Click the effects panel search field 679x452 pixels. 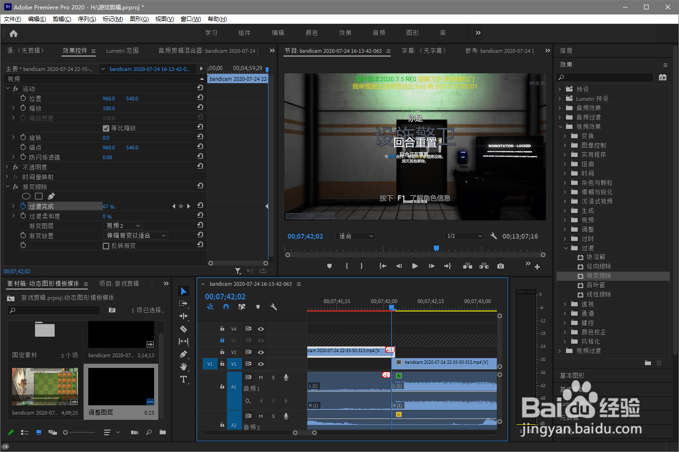pyautogui.click(x=605, y=78)
